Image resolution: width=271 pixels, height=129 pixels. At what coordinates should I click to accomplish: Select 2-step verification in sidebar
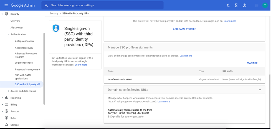[x=24, y=41]
